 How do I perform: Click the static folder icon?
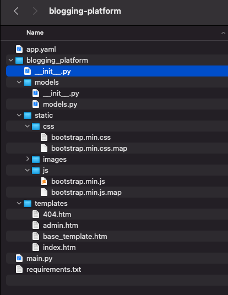point(28,116)
